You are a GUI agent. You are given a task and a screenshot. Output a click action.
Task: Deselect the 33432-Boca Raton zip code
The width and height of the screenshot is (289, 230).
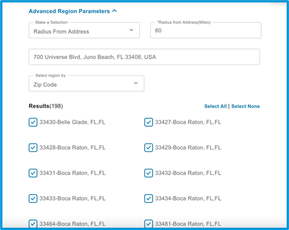[x=149, y=173]
